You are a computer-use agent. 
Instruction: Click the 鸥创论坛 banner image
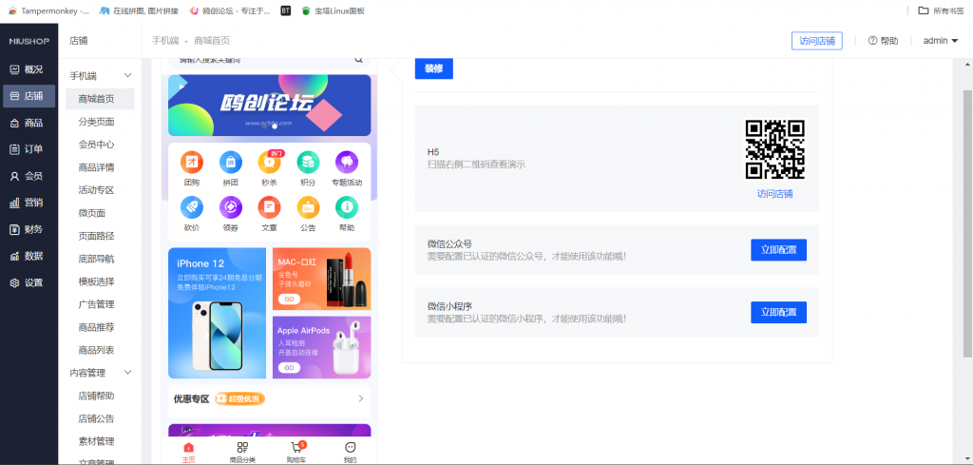click(x=269, y=106)
